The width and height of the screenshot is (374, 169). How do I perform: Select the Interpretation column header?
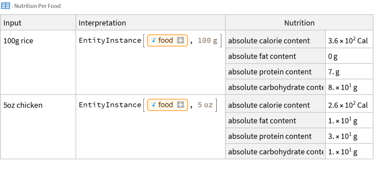pyautogui.click(x=102, y=23)
